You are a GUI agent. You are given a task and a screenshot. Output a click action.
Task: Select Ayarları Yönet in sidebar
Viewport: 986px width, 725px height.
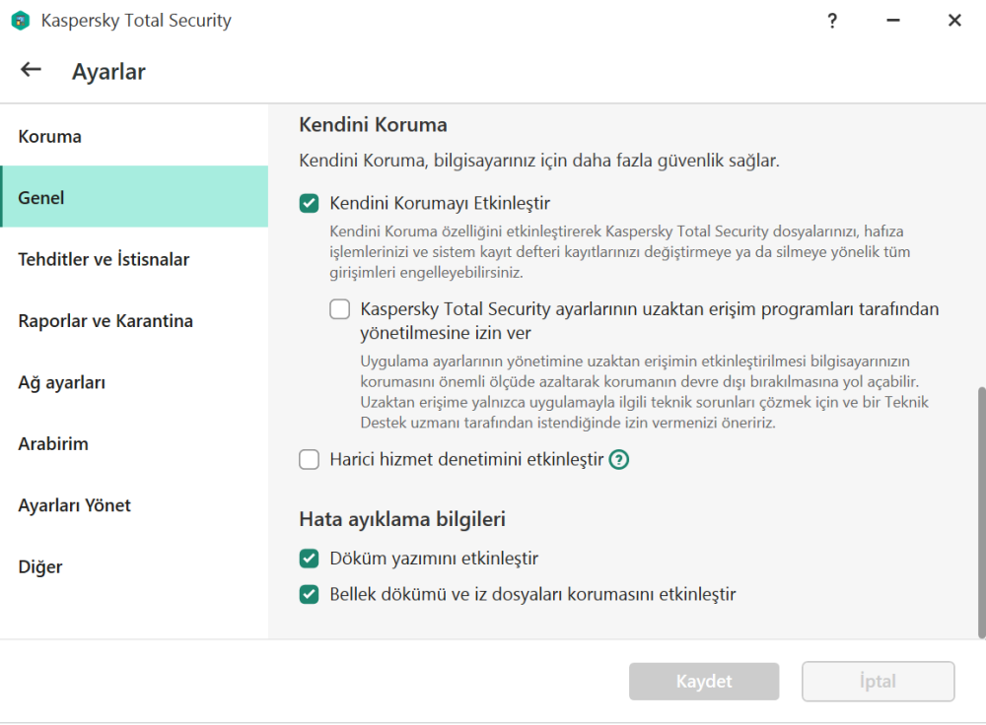coord(74,505)
